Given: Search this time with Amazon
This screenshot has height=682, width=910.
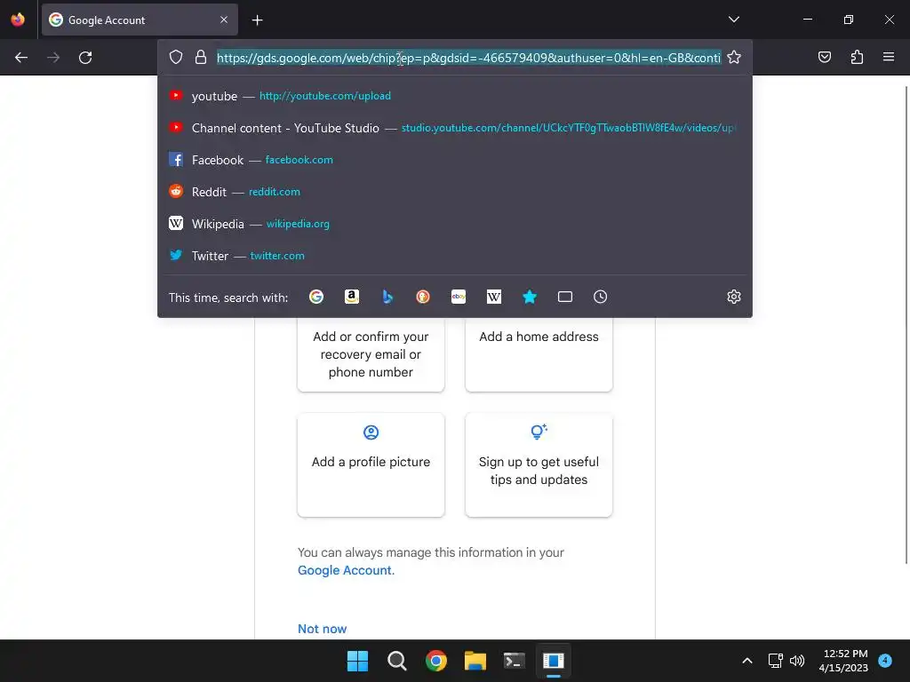Looking at the screenshot, I should point(352,297).
